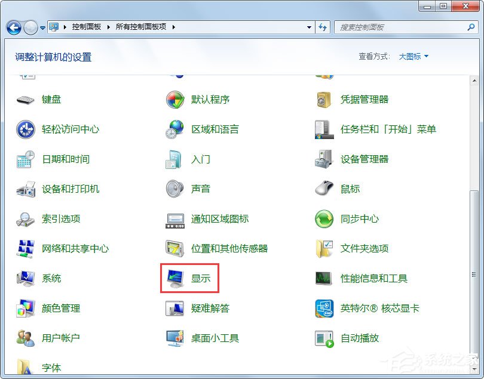Screen dimensions: 484x379
Task: Click the refresh button in address bar
Action: click(x=323, y=27)
